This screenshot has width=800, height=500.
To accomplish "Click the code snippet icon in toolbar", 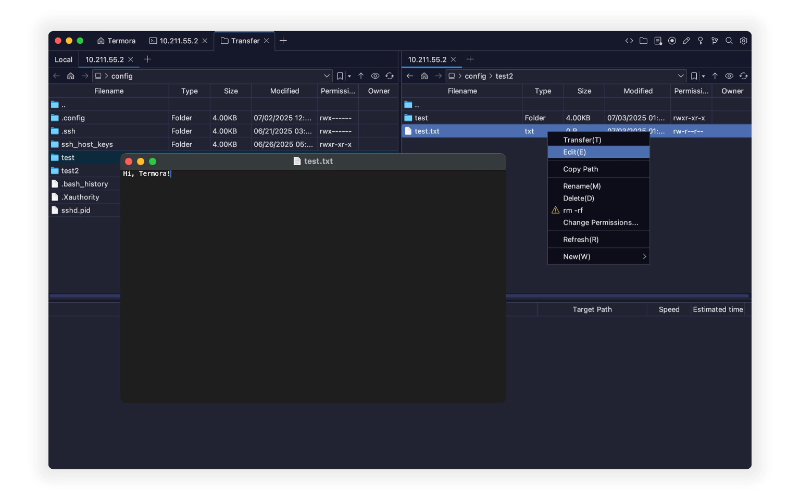I will 629,41.
